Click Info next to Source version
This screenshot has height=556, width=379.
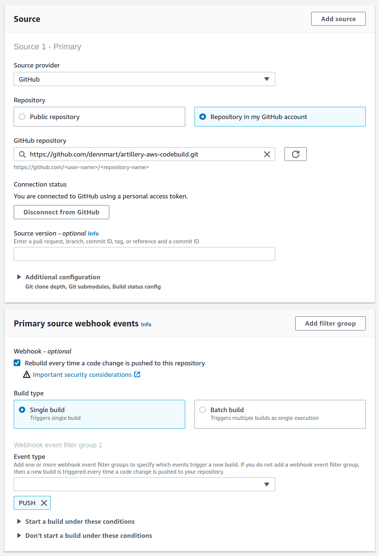(x=93, y=233)
